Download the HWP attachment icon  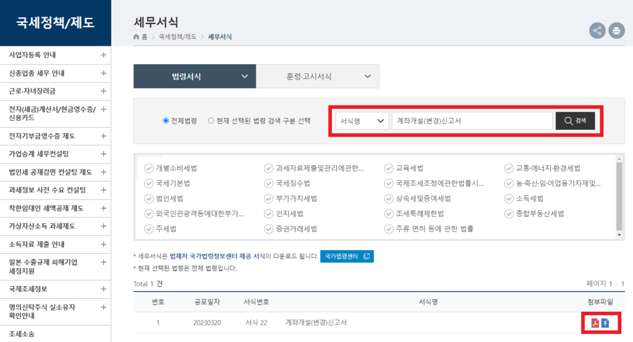[605, 323]
